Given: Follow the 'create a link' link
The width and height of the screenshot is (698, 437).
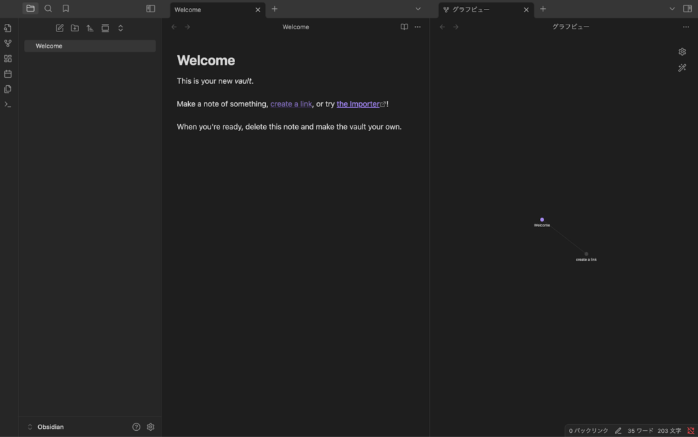Looking at the screenshot, I should [x=291, y=104].
